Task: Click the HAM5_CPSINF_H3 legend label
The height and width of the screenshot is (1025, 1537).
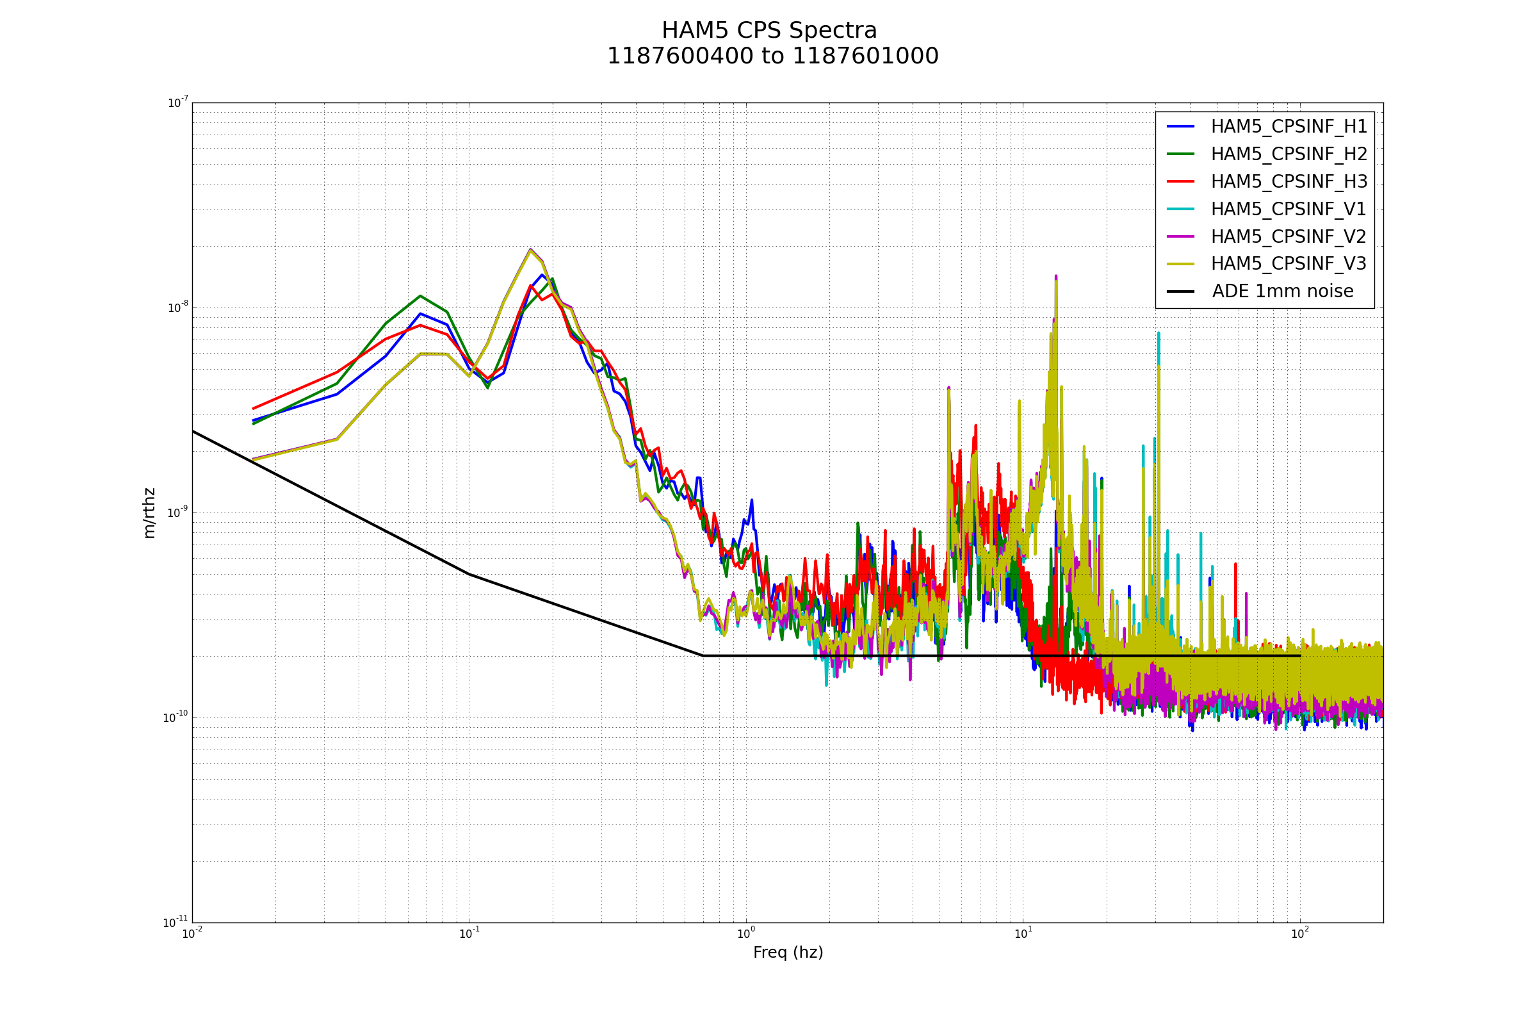Action: pos(1289,182)
